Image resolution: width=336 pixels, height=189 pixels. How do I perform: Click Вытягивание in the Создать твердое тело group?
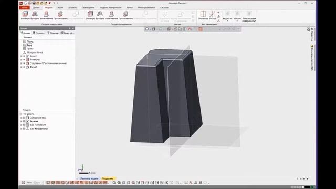pyautogui.click(x=46, y=16)
